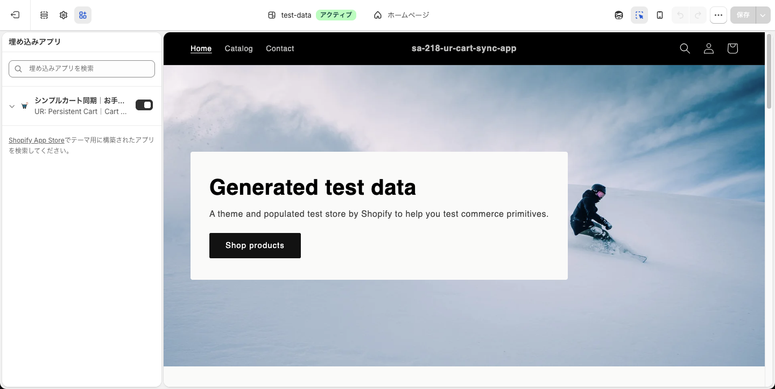Screen dimensions: 775x389
Task: Expand the シンプルカート同期 app embed settings
Action: pos(12,106)
